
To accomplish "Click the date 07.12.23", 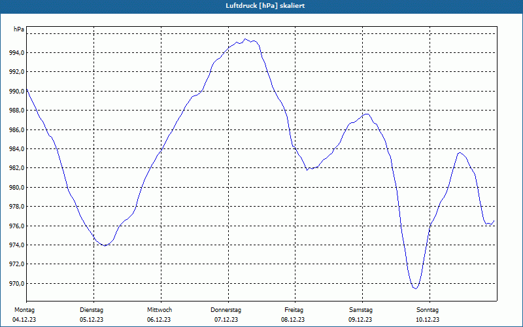I will tap(226, 320).
